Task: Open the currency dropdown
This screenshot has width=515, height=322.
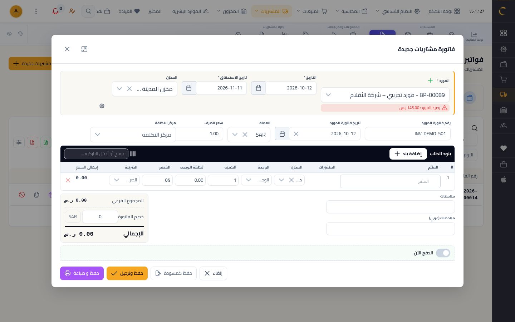Action: click(x=235, y=135)
